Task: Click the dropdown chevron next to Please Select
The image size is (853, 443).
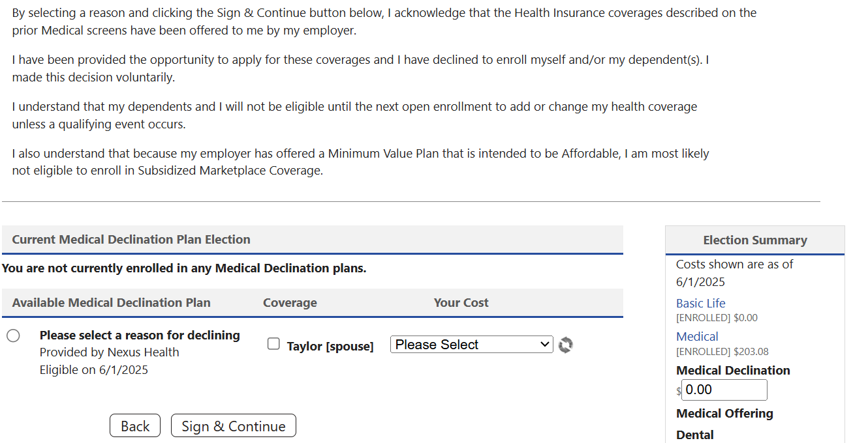Action: [x=545, y=344]
